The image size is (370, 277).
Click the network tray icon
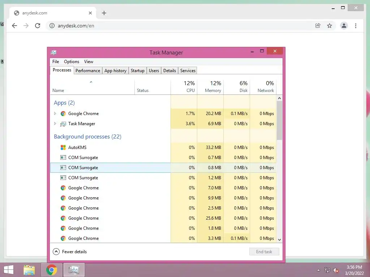[x=327, y=270]
